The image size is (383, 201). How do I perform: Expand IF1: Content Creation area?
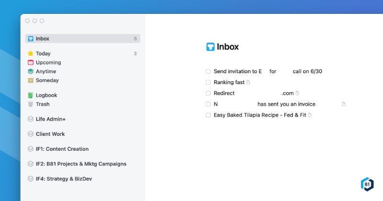62,149
